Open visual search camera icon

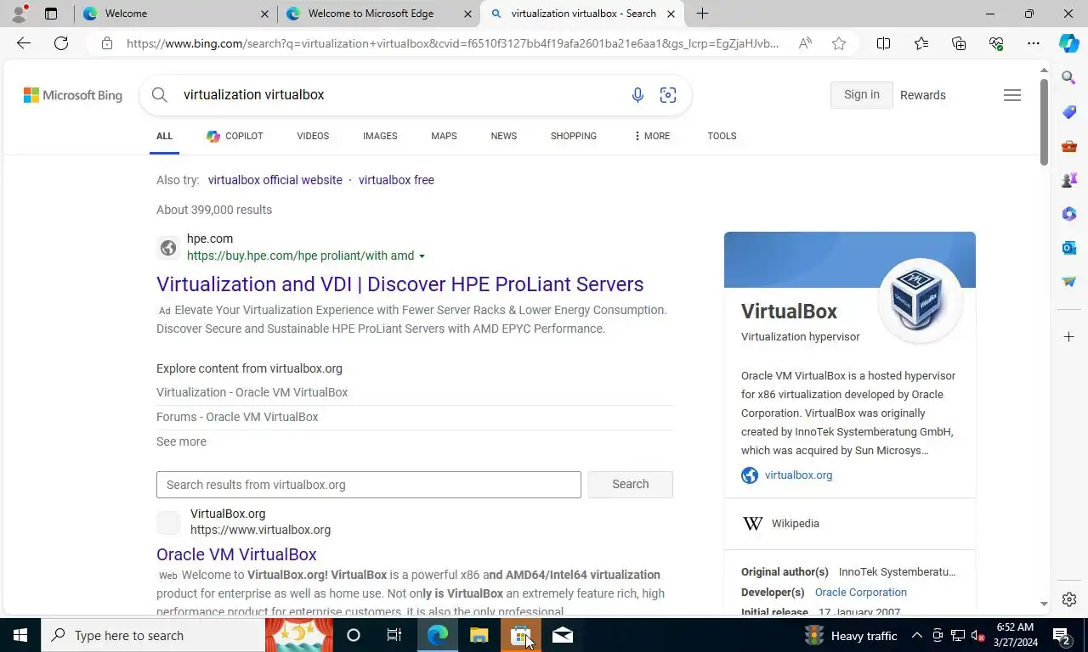tap(668, 95)
